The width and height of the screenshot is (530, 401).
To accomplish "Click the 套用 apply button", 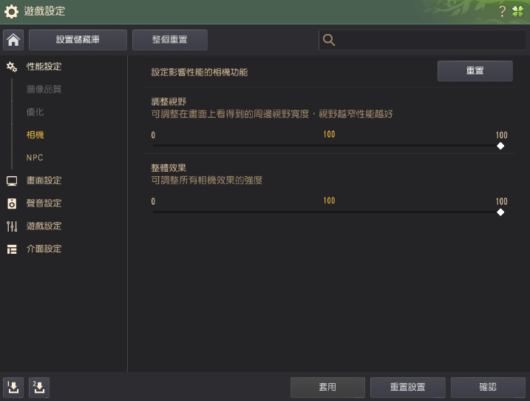I will 327,387.
